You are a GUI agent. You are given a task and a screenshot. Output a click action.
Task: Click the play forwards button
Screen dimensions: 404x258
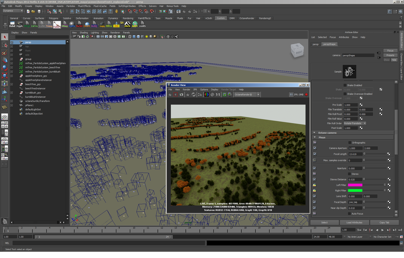[382, 230]
